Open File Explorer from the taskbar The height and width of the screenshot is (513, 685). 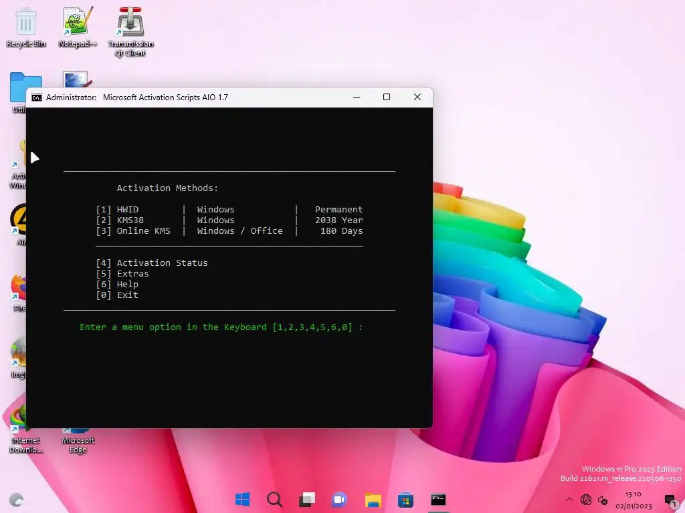[x=373, y=500]
